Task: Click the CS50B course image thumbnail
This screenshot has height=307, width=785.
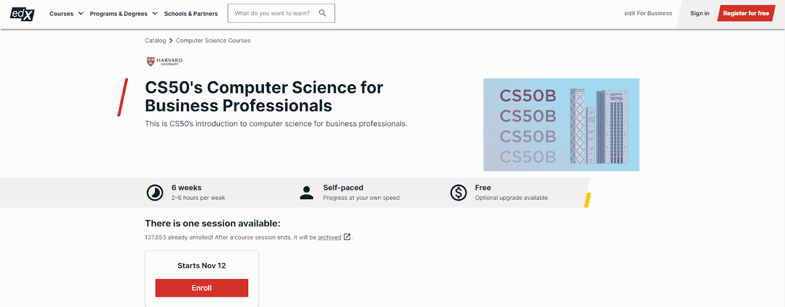Action: click(x=561, y=124)
